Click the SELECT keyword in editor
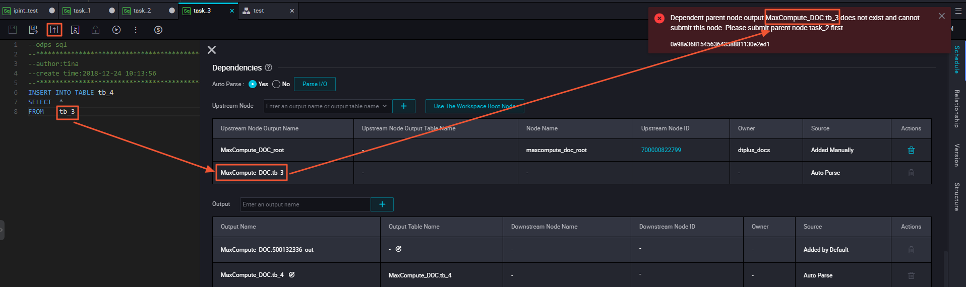966x287 pixels. point(40,102)
